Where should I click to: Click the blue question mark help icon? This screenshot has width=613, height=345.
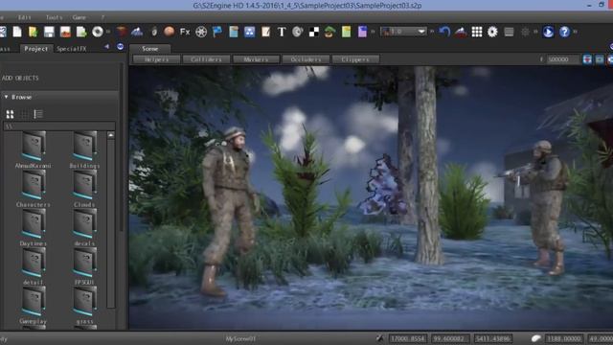tap(564, 32)
